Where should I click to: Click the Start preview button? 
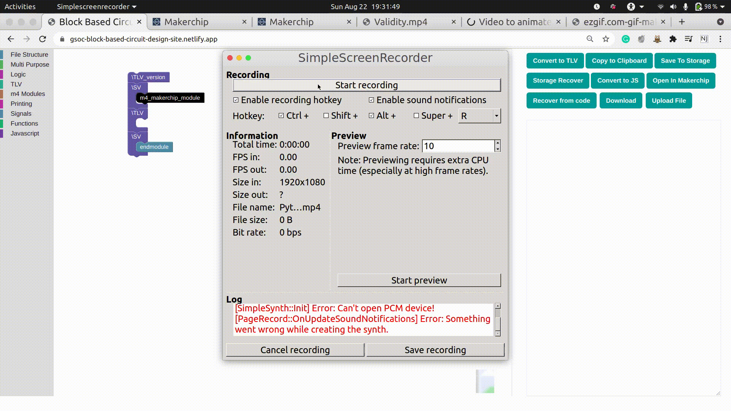419,280
